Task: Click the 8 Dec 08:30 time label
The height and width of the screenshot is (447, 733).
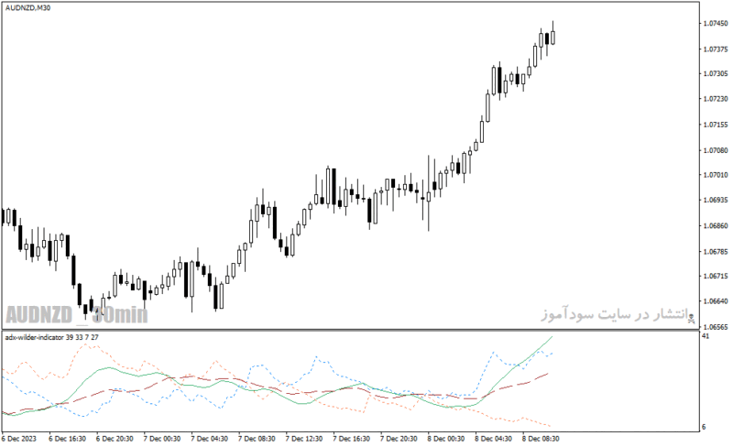Action: tap(541, 439)
